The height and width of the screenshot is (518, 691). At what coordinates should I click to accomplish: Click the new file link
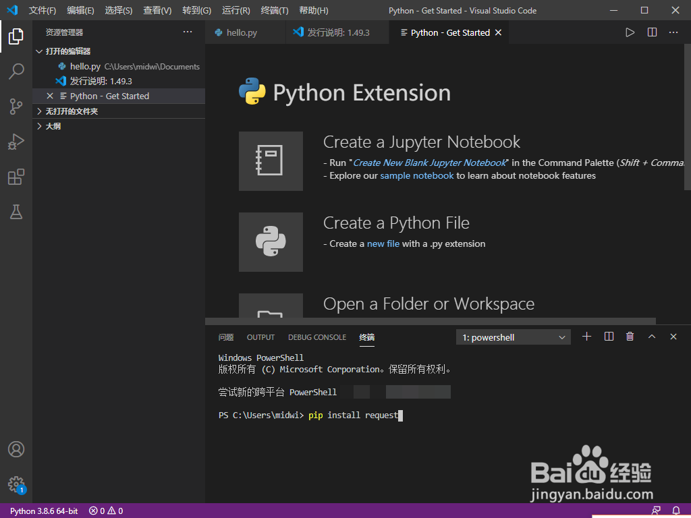click(383, 243)
